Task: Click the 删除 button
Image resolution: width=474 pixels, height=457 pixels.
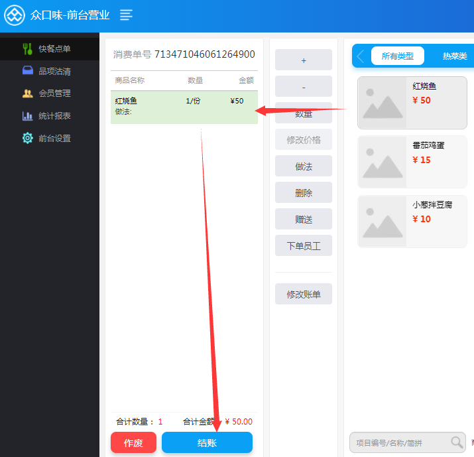Action: (x=304, y=192)
